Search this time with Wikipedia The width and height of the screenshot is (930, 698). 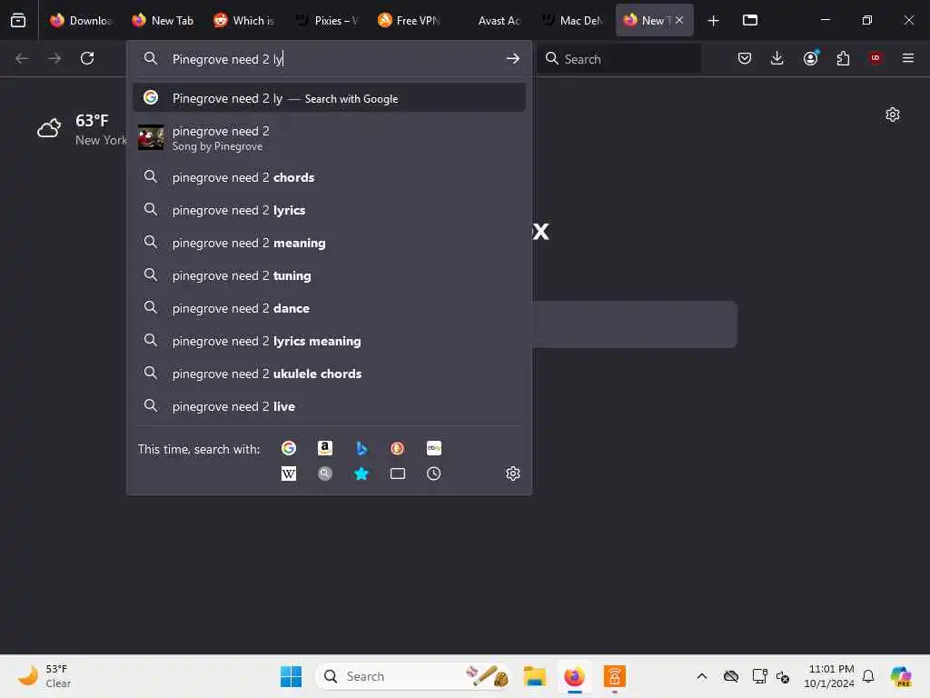point(289,474)
